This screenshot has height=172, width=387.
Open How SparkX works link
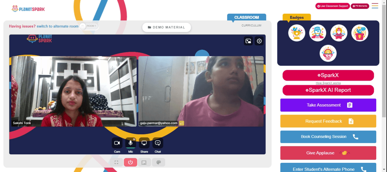pos(328,83)
